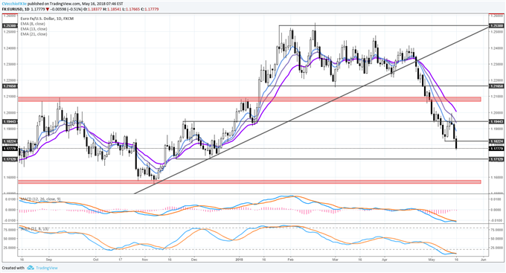Toggle the EMA (8, close) indicator legend

tap(33, 24)
